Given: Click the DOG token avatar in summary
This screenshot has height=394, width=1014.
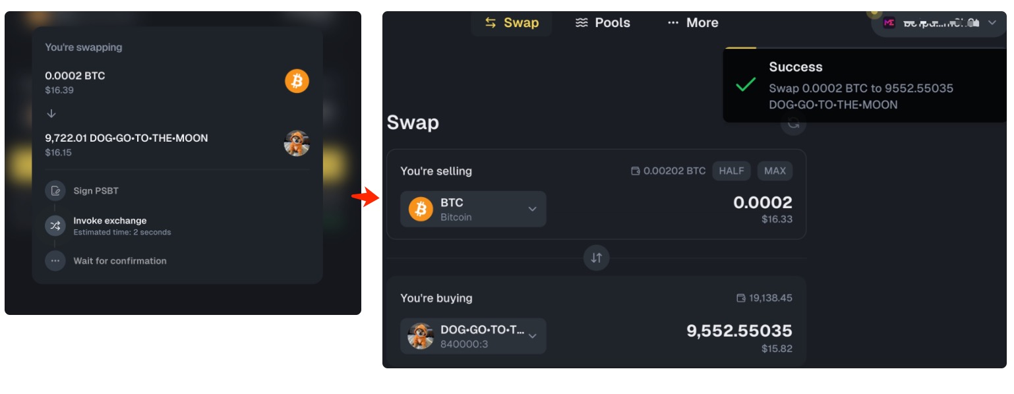Looking at the screenshot, I should pyautogui.click(x=297, y=143).
